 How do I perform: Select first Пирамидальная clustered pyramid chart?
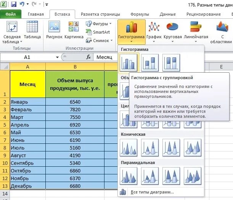point(129,176)
